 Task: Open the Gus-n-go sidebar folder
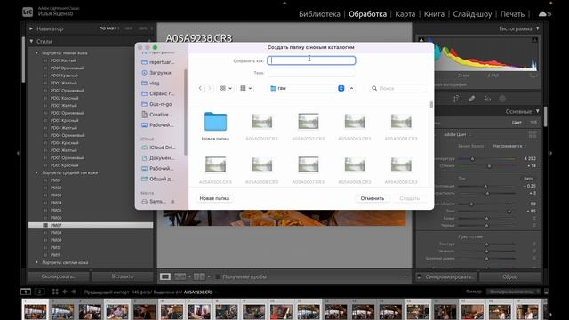(156, 104)
